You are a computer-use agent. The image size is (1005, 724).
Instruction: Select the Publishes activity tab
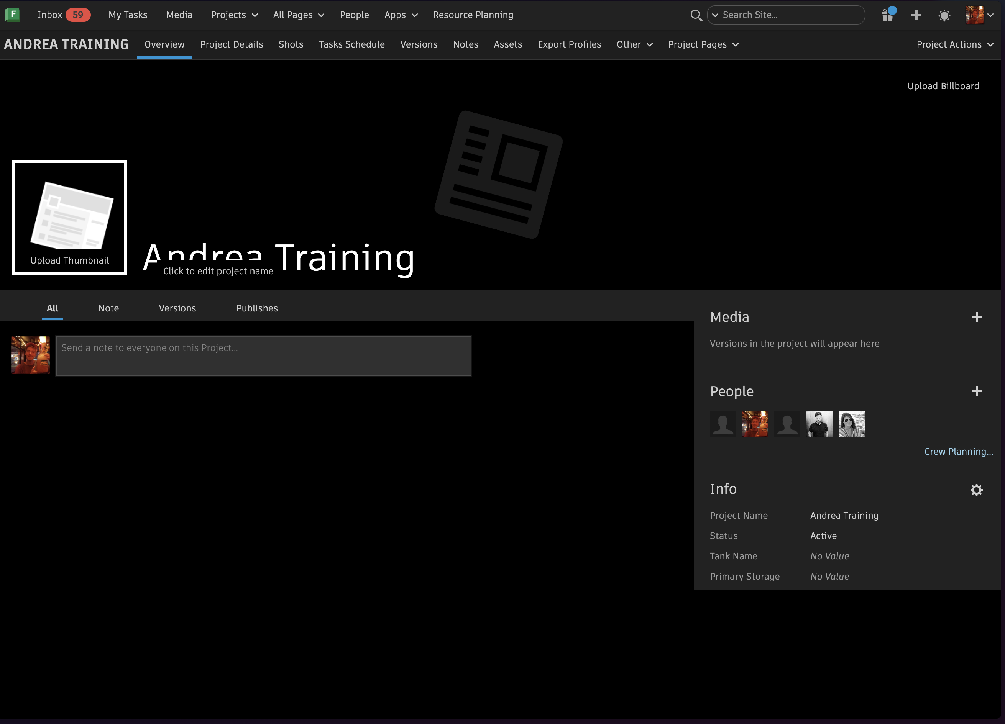click(x=257, y=308)
